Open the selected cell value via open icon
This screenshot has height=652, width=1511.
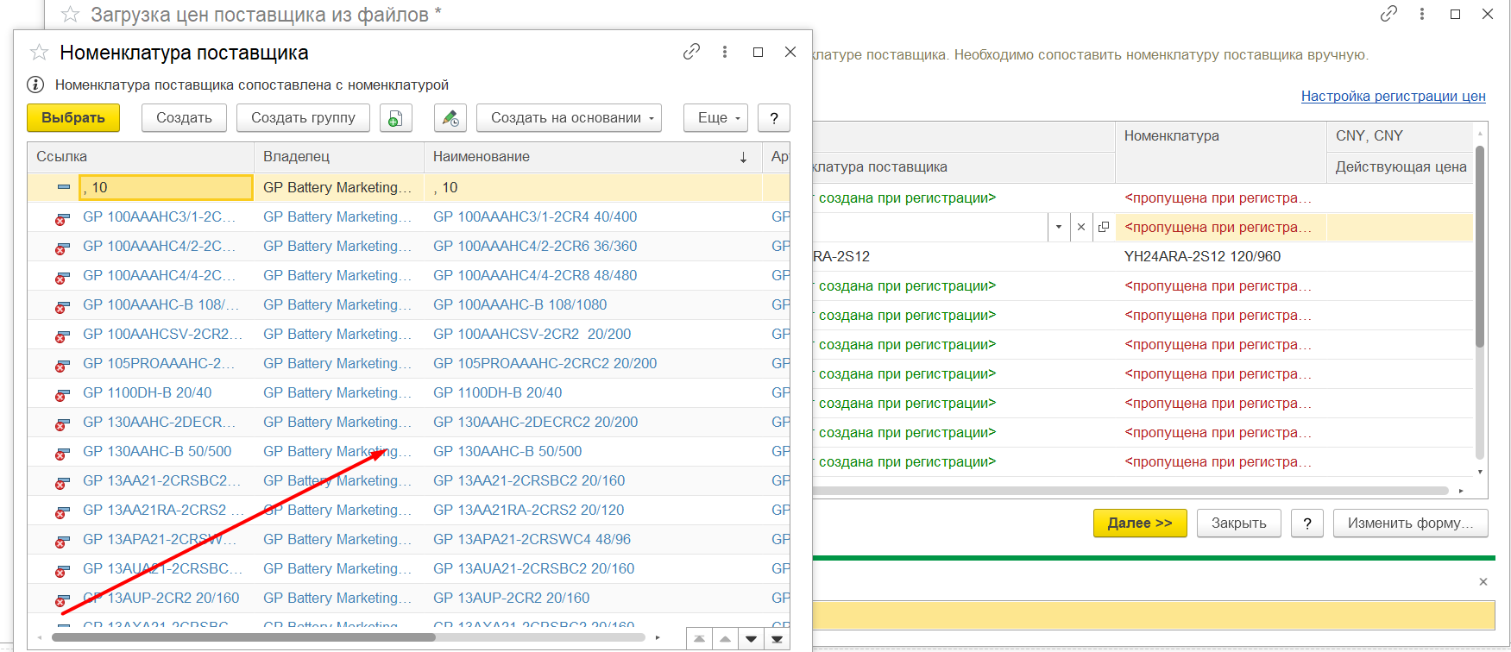point(1104,227)
